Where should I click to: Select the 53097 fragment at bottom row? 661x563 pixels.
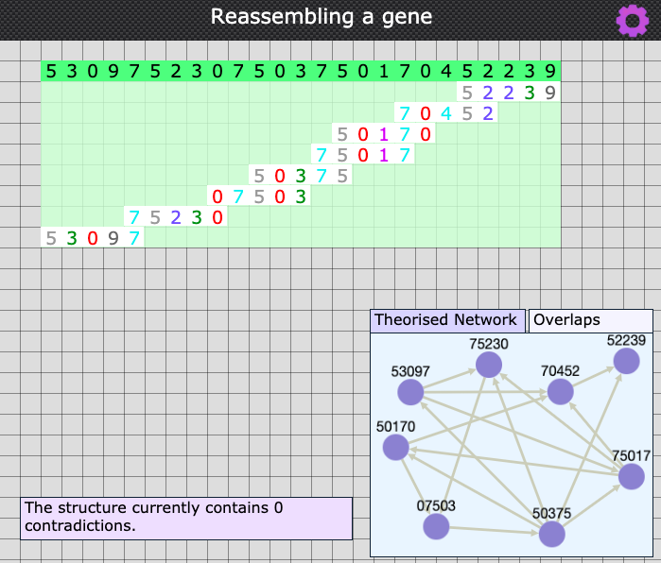point(93,238)
